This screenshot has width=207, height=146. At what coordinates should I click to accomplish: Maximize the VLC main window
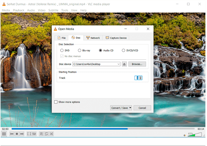188,4
